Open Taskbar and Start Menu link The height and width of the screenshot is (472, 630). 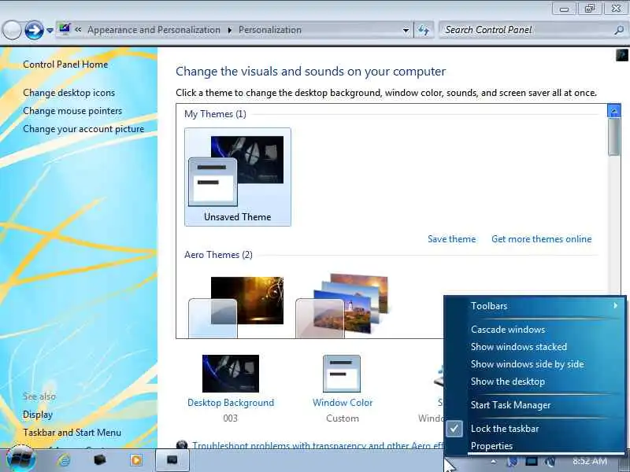[72, 433]
